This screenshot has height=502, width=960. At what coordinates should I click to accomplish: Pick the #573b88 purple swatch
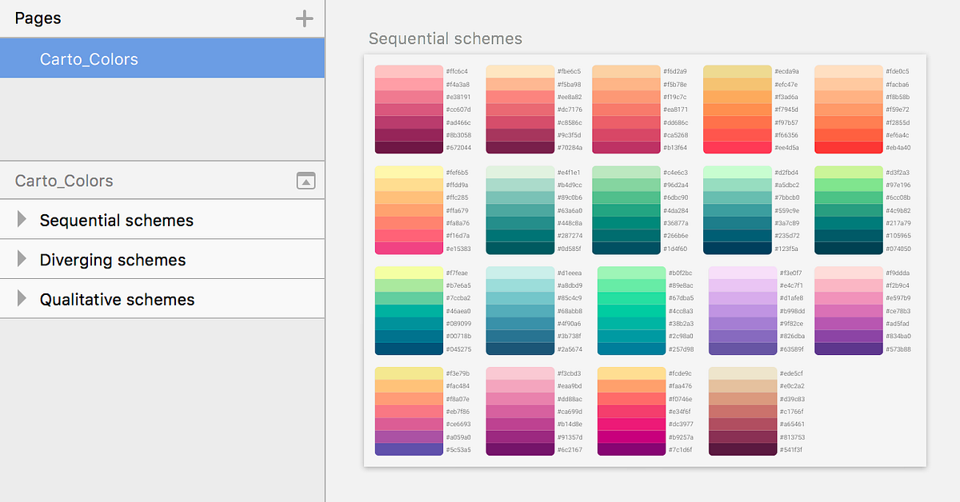click(x=849, y=349)
